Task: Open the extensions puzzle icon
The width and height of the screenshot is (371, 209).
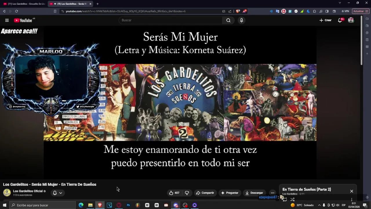Action: tap(314, 11)
